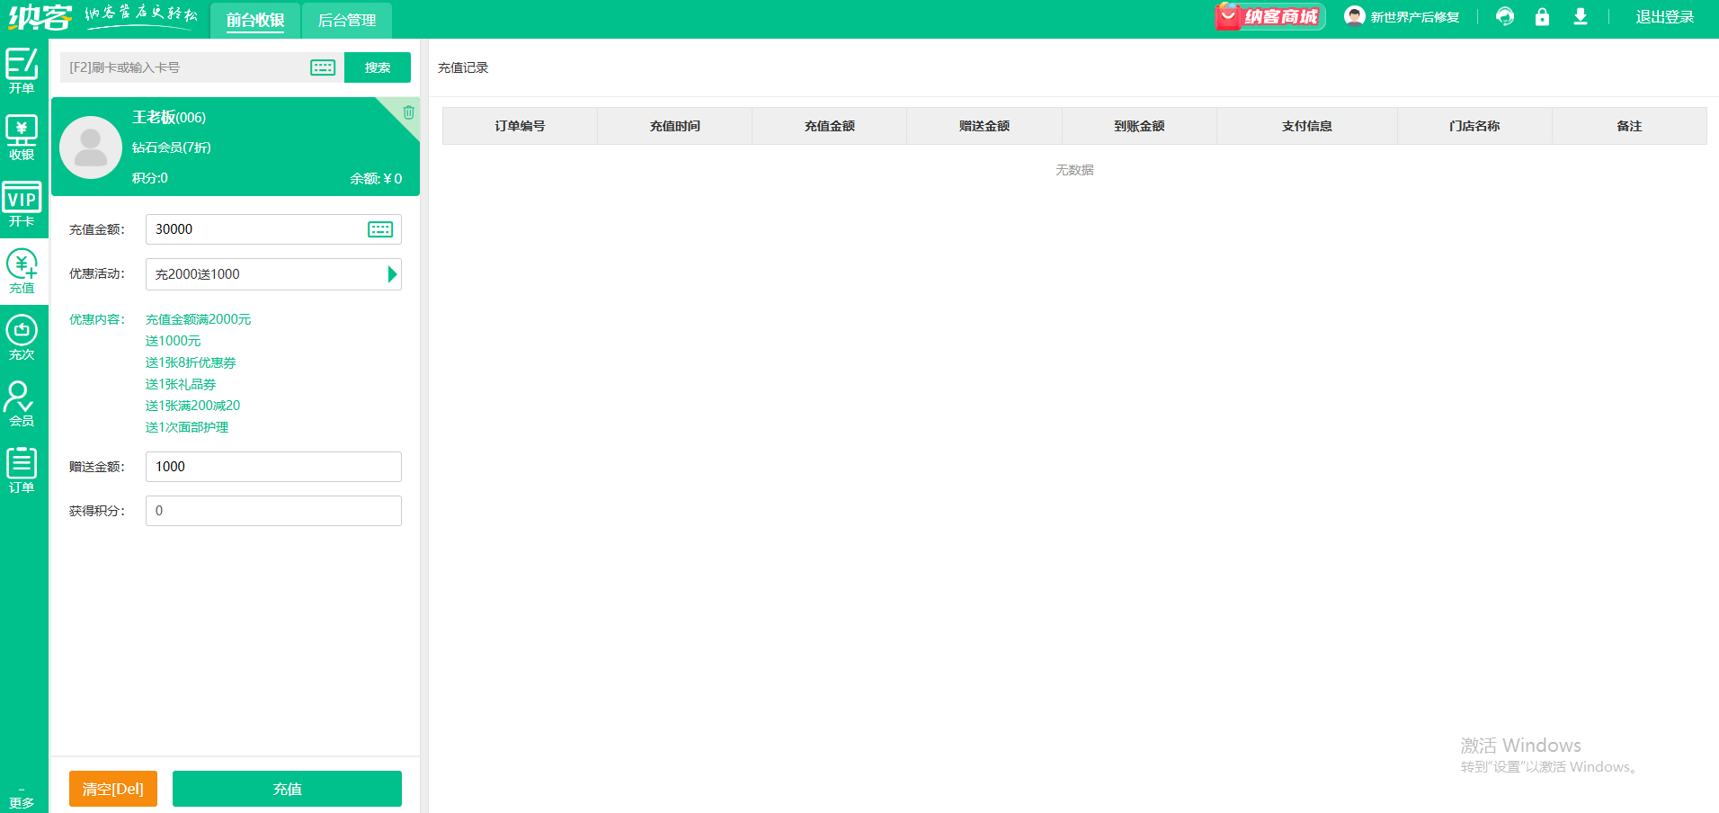The image size is (1719, 813).
Task: Click the customer service headset icon
Action: pyautogui.click(x=1504, y=17)
